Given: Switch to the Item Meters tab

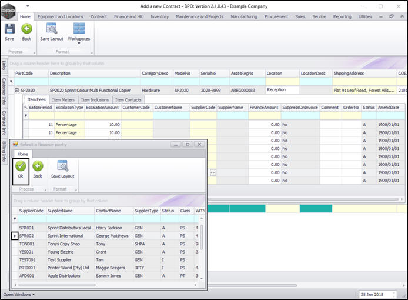Looking at the screenshot, I should [65, 100].
